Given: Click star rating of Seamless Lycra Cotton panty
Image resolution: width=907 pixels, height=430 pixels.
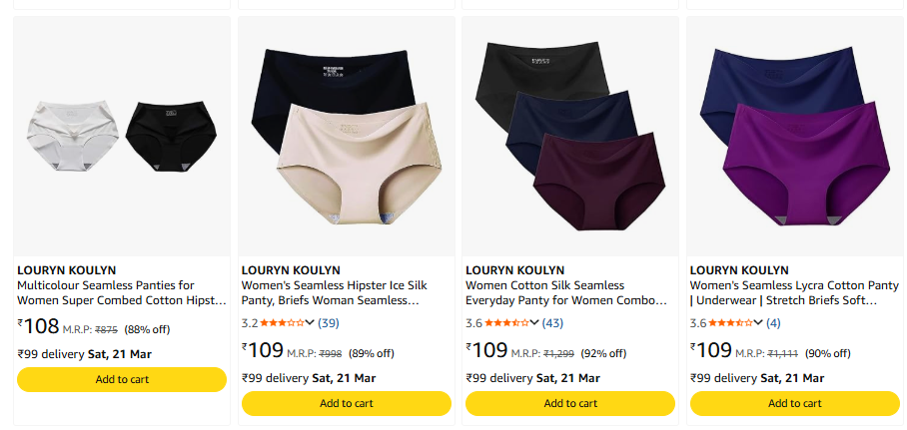Looking at the screenshot, I should coord(730,322).
